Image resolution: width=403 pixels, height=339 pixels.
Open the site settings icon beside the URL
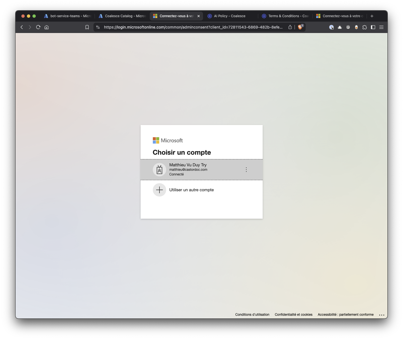pyautogui.click(x=98, y=27)
